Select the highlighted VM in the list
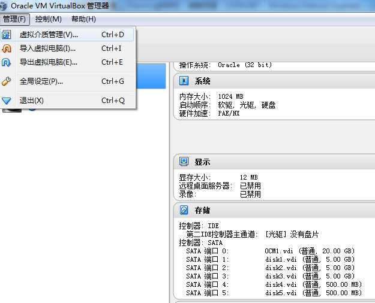This screenshot has width=375, height=303. point(151,75)
